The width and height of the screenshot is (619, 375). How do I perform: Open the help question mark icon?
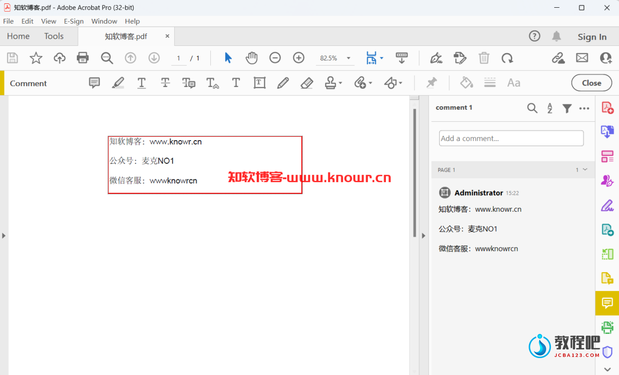pos(534,36)
